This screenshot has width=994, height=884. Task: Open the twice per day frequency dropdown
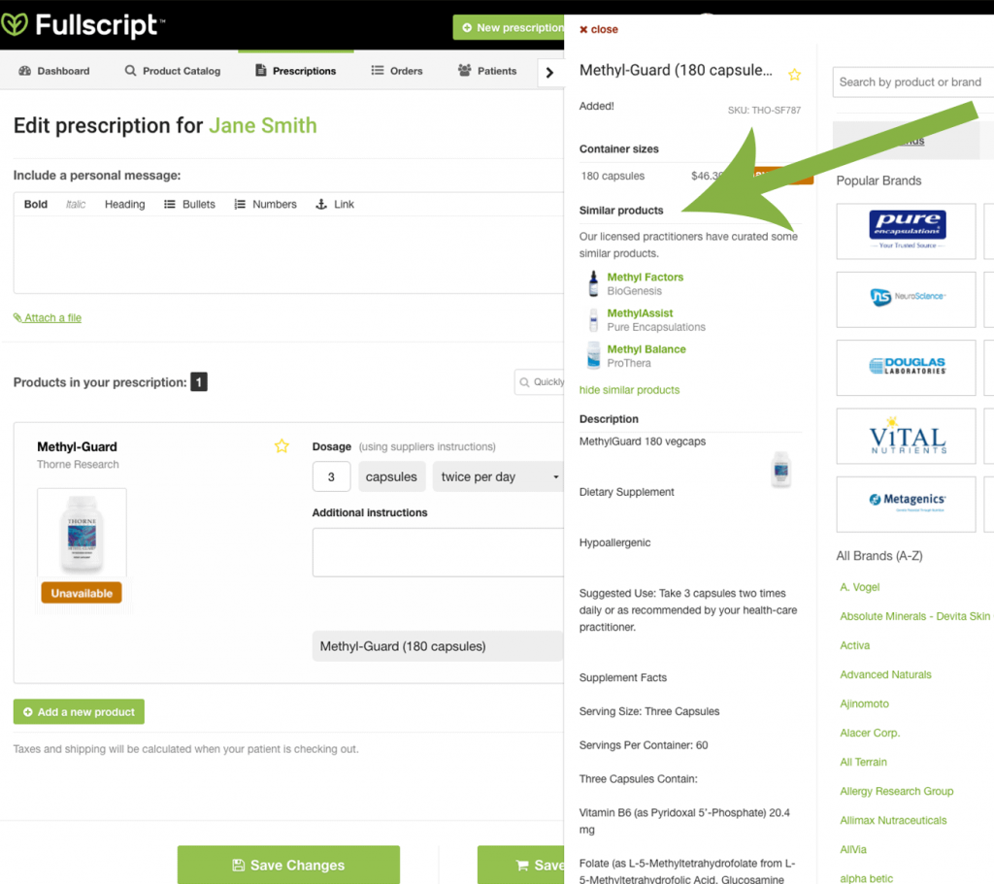[x=498, y=476]
